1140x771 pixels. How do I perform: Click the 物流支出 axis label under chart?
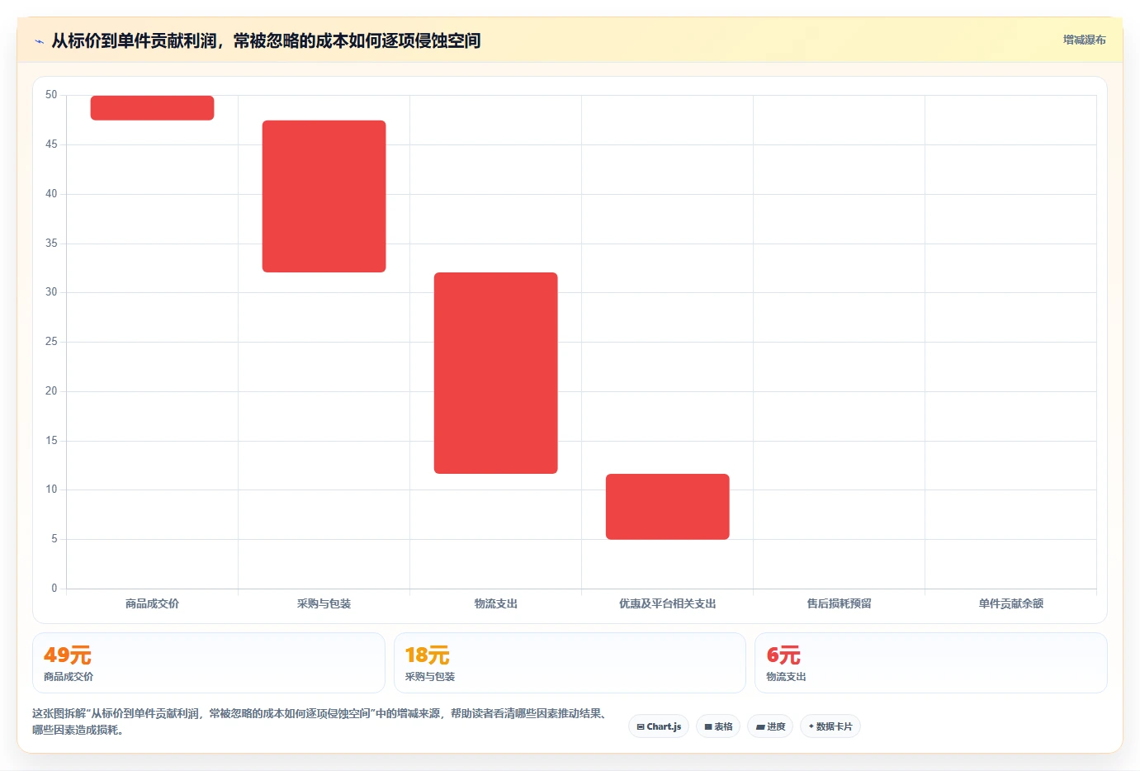[x=495, y=603]
